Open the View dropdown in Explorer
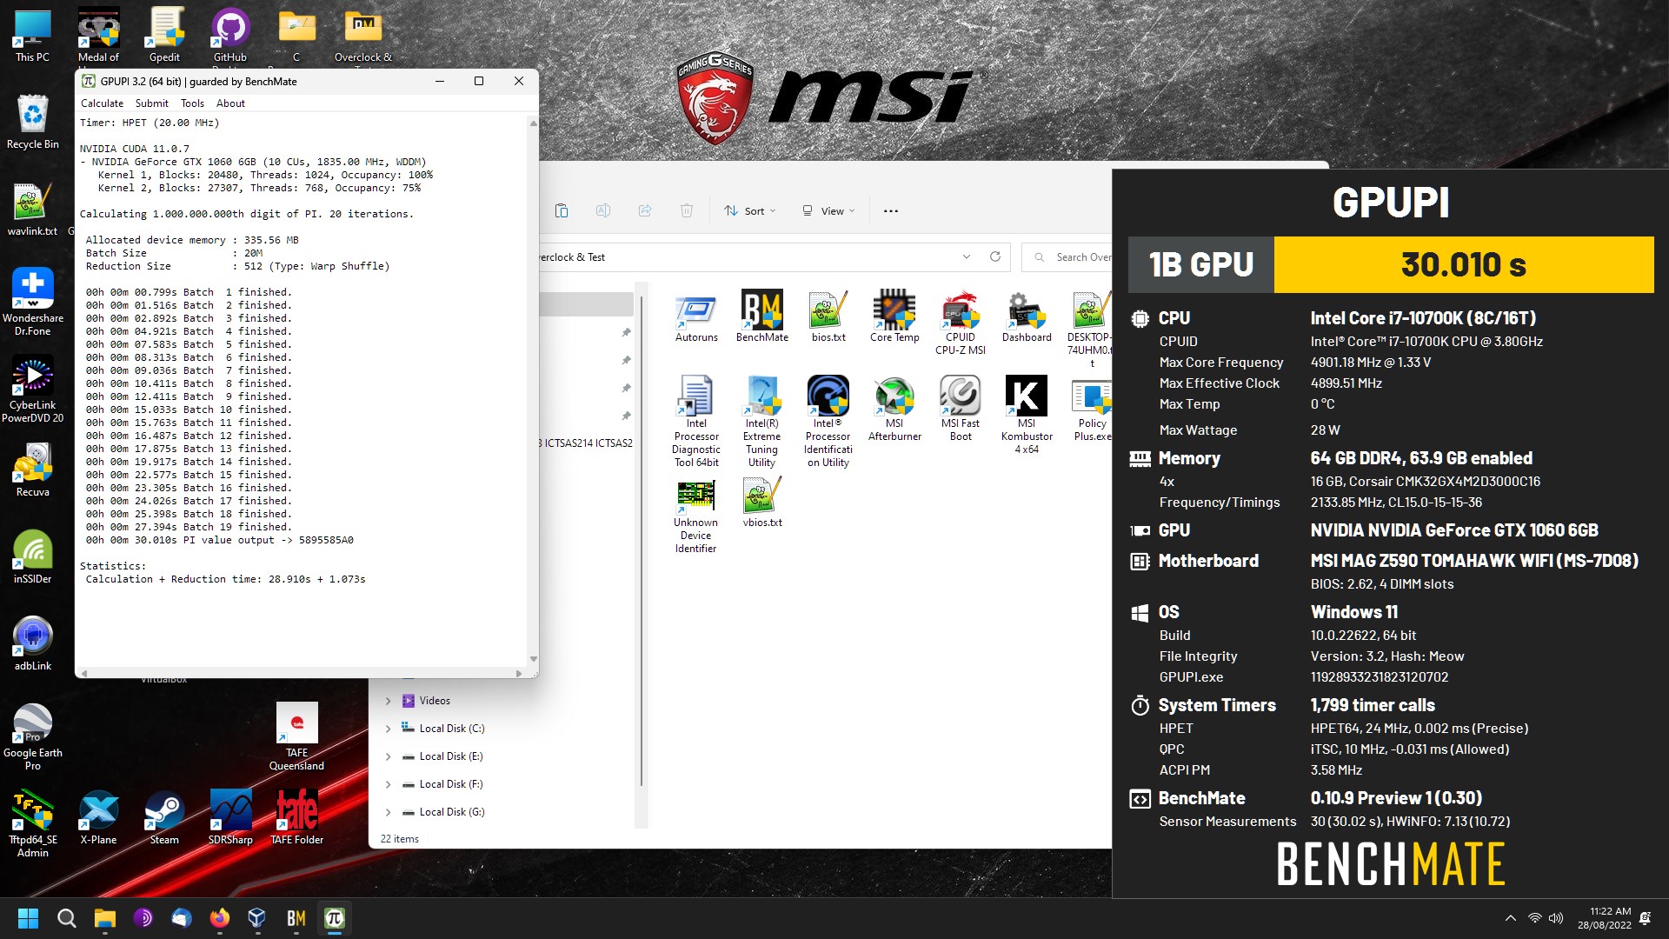 [x=828, y=210]
